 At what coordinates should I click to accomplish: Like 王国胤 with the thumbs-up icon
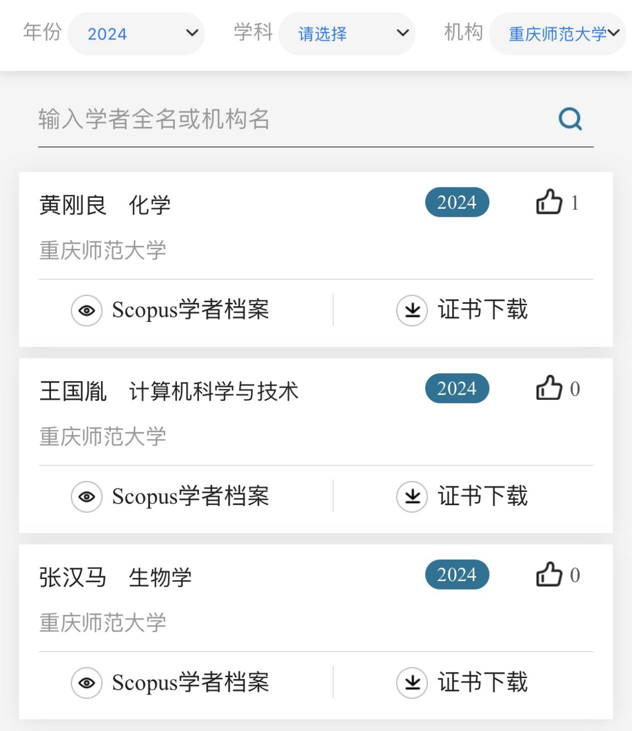549,388
